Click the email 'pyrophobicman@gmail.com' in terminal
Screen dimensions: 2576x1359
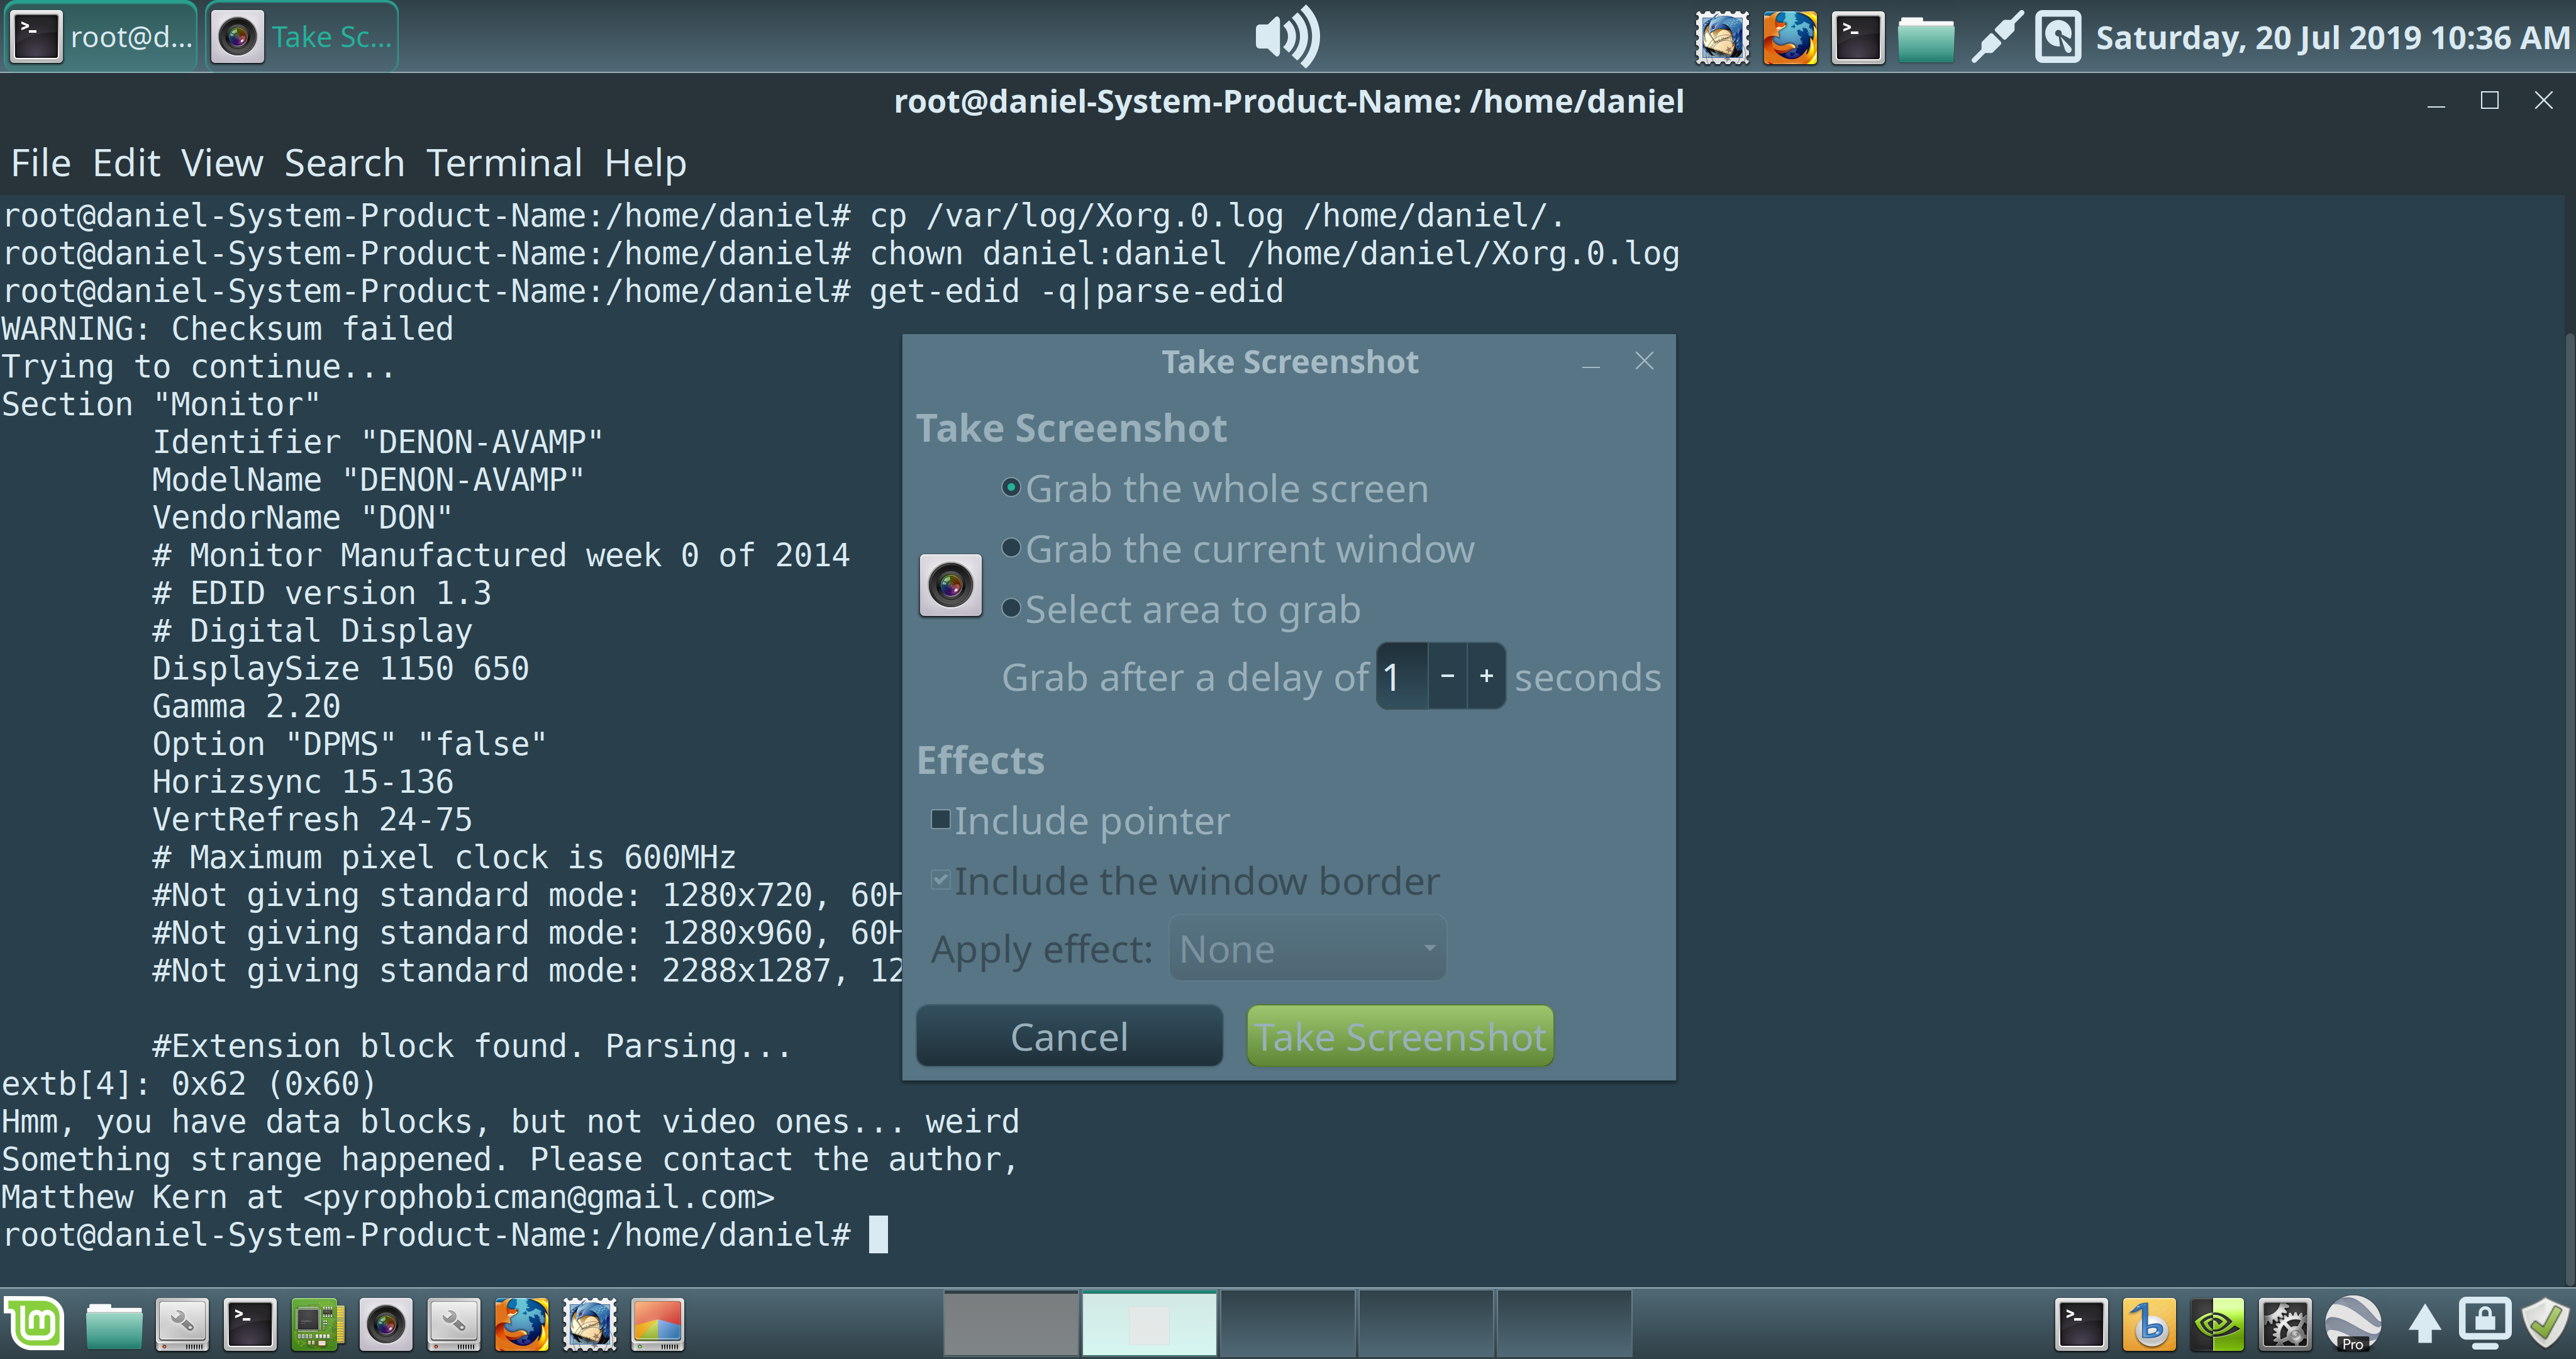point(539,1197)
